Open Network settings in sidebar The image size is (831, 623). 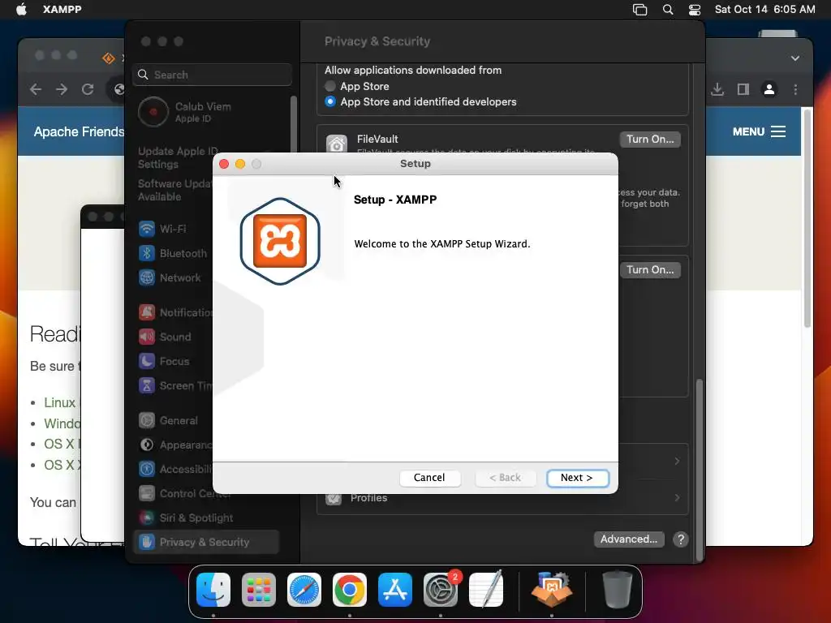coord(170,277)
